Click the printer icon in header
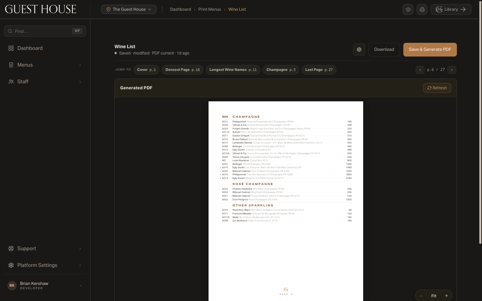The height and width of the screenshot is (301, 482). (422, 9)
